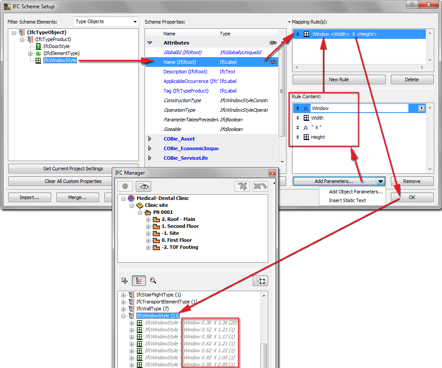Select the IfcTransportElementType (1) row
Image resolution: width=442 pixels, height=368 pixels.
pyautogui.click(x=166, y=302)
